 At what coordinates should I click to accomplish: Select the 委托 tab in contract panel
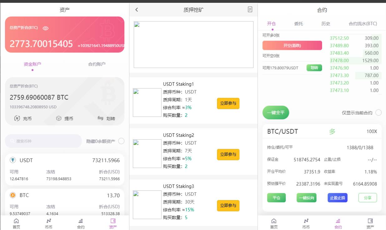[298, 24]
